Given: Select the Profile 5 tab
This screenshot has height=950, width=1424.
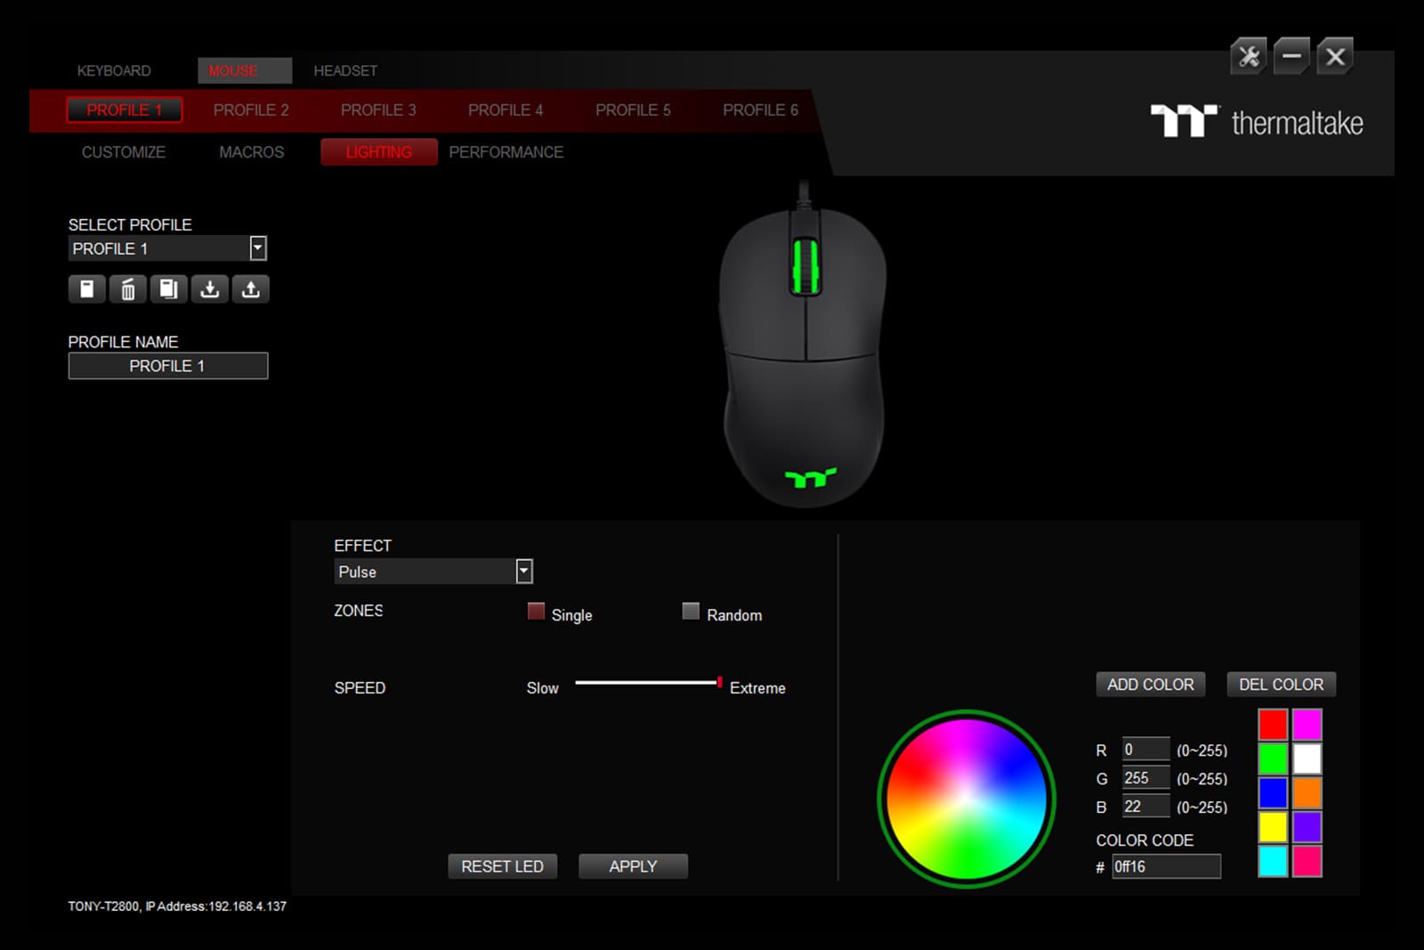Looking at the screenshot, I should point(633,110).
